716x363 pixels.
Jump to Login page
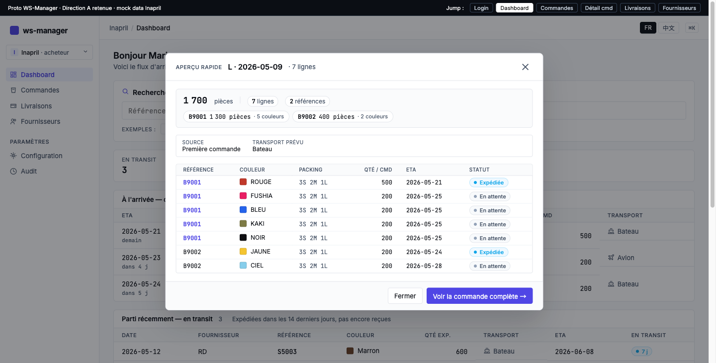(481, 8)
